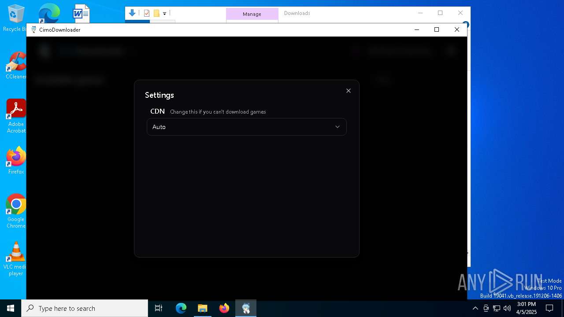
Task: Expand CDN list via chevron arrow
Action: [x=338, y=127]
